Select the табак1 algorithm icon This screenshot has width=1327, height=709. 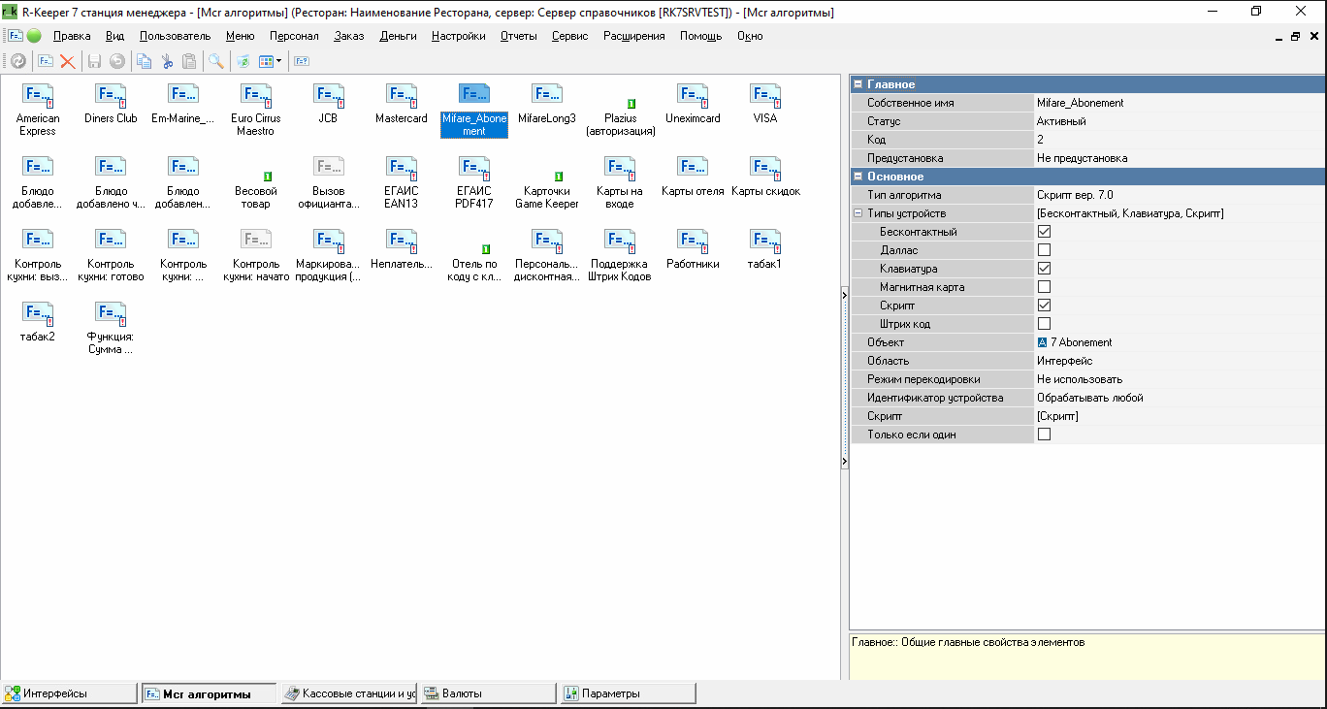click(x=765, y=241)
